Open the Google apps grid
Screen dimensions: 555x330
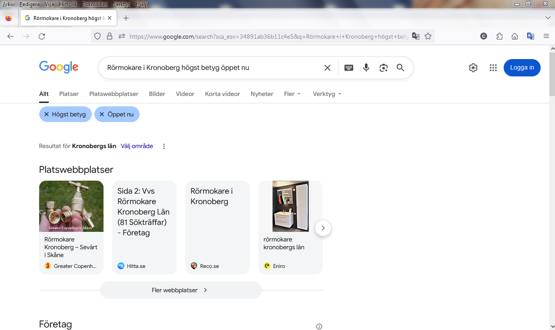(493, 68)
